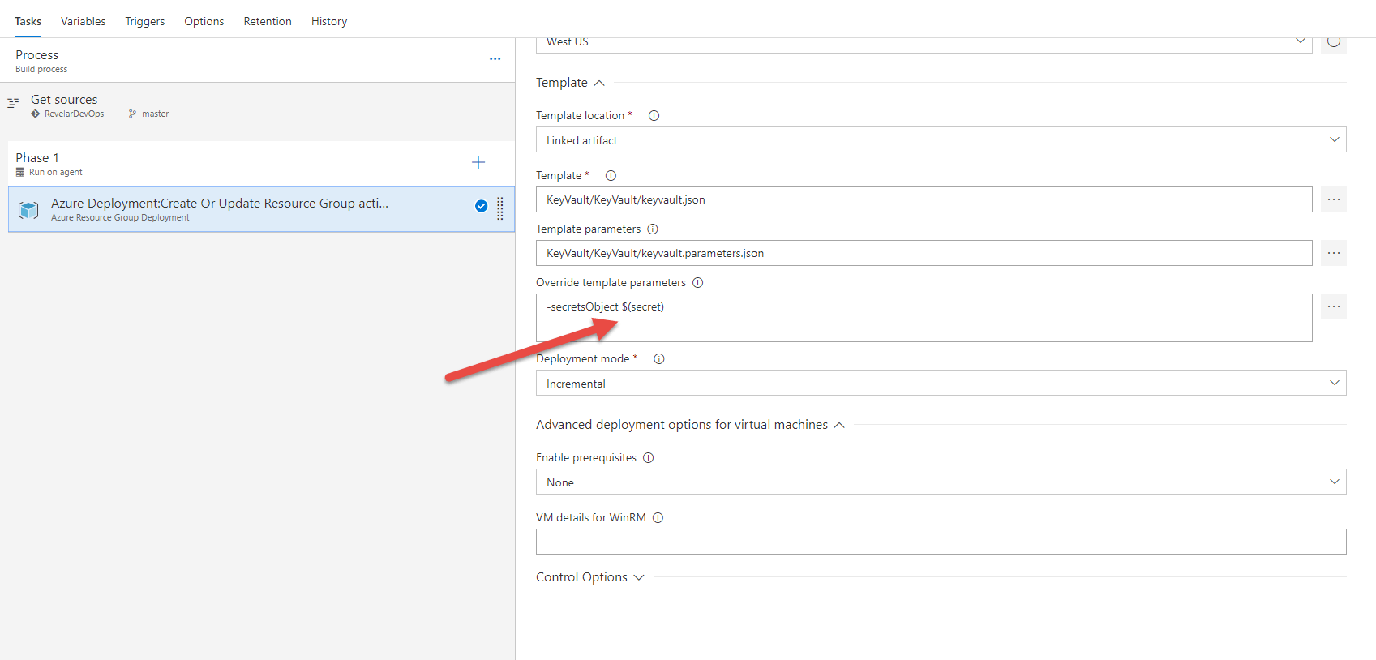Browse for Template parameters file with ellipsis
This screenshot has width=1376, height=660.
1334,253
